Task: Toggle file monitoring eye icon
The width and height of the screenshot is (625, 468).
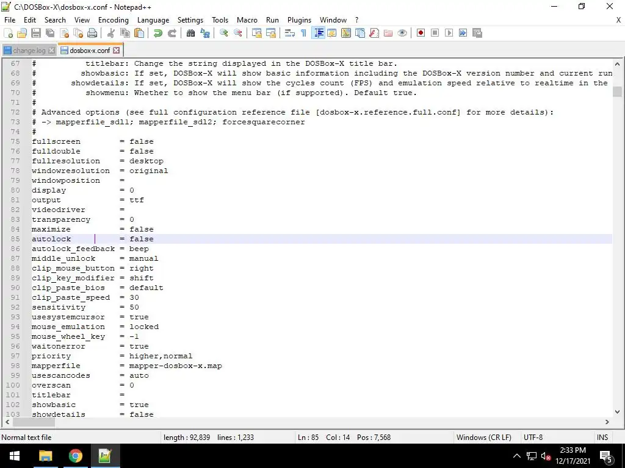Action: point(402,33)
